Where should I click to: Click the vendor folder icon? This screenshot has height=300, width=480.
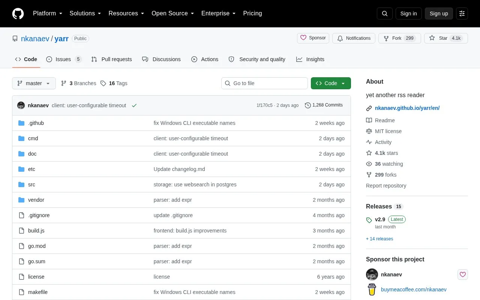coord(21,200)
